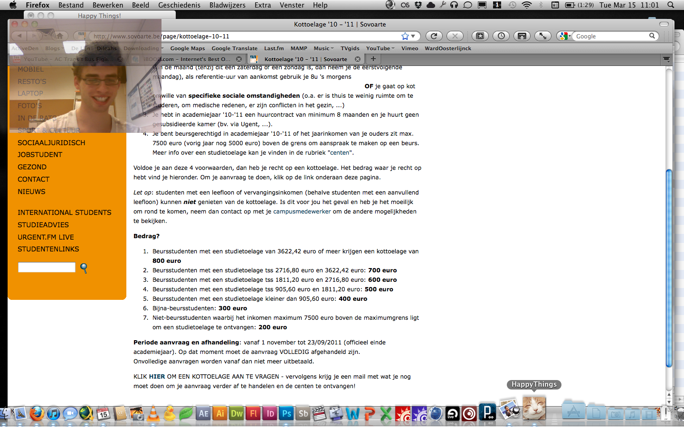Open the WardOosterlijnck bookmark
684x427 pixels.
pos(448,48)
